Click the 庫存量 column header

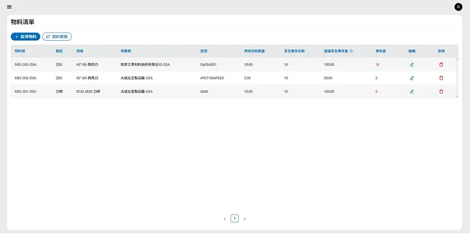click(380, 51)
